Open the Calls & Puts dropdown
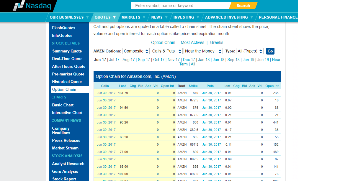Viewport: 340px width, 191px height. click(x=166, y=51)
